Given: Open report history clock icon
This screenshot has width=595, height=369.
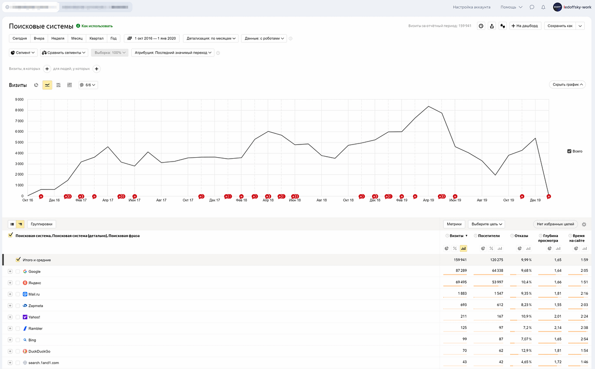Looking at the screenshot, I should click(x=481, y=26).
